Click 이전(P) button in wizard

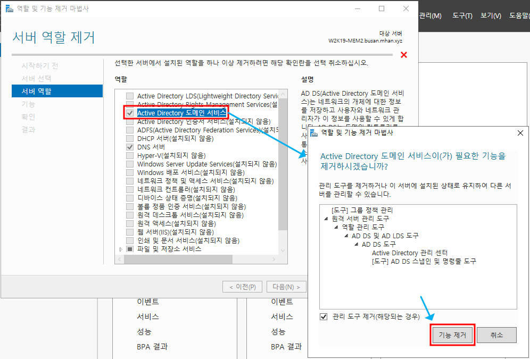242,287
